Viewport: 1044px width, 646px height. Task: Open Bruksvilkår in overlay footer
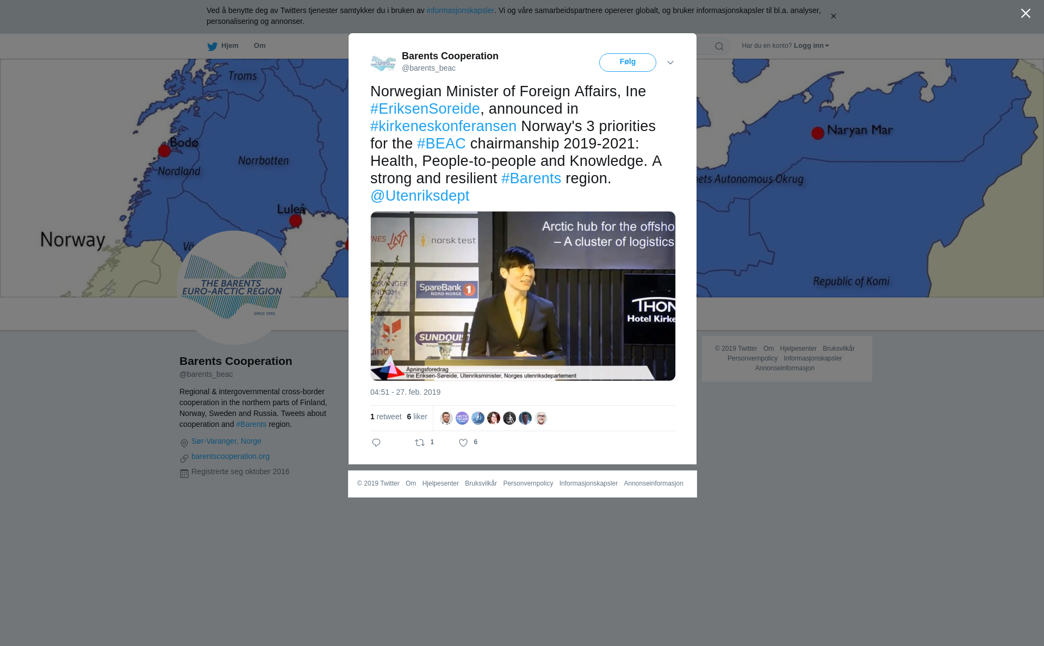click(x=481, y=483)
